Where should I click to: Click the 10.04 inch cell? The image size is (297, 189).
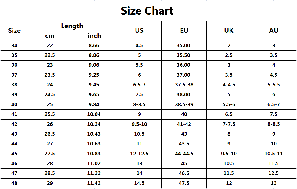(x=94, y=114)
